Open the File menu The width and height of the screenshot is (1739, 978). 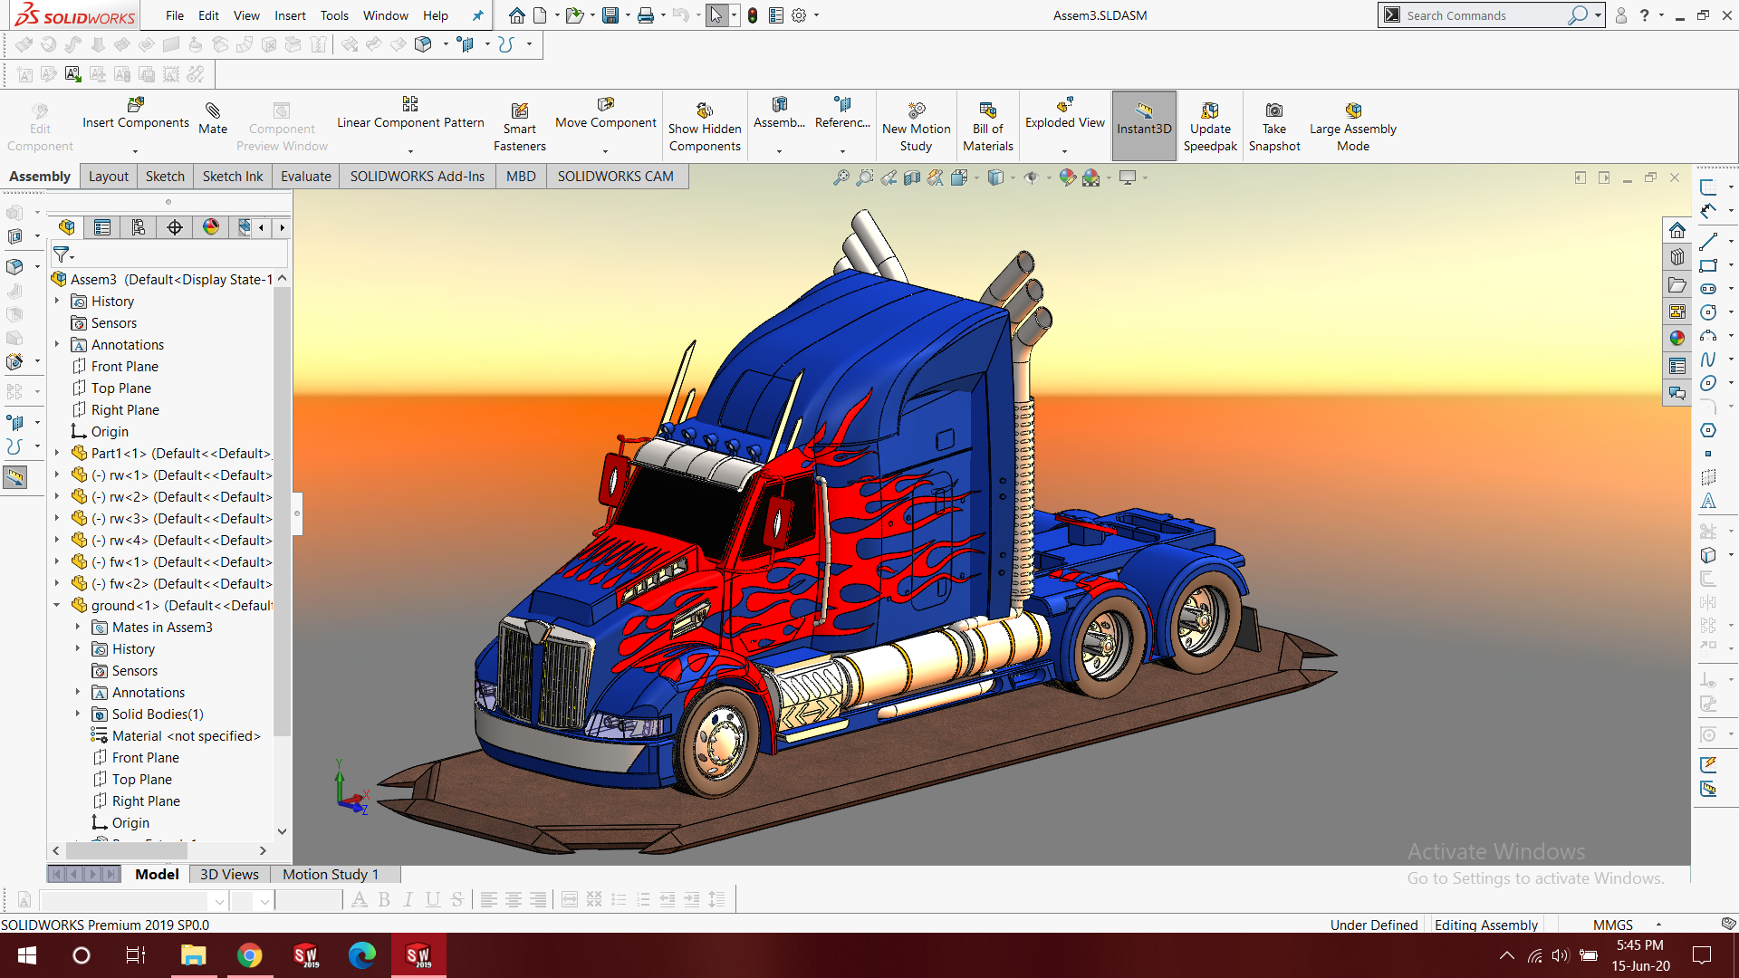175,15
